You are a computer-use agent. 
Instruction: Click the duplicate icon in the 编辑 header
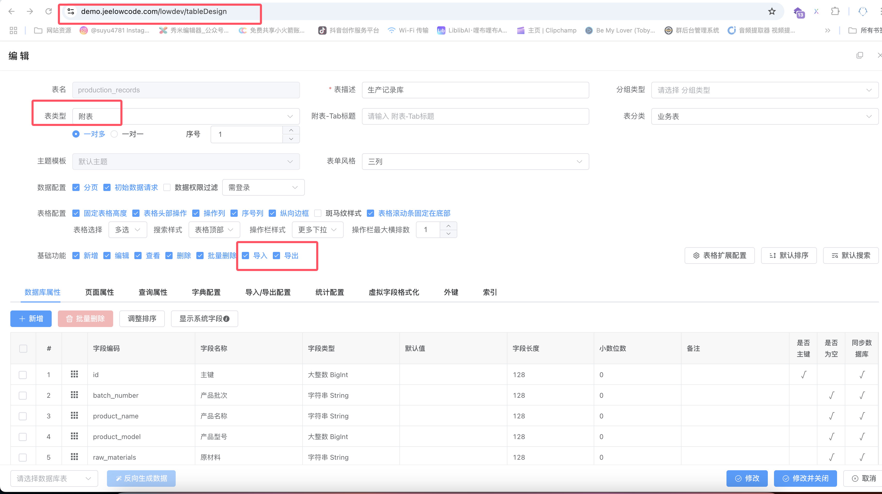pos(860,55)
